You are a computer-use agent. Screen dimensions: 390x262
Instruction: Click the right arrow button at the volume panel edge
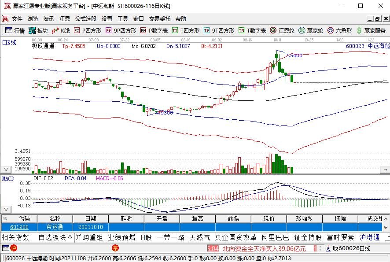pos(385,170)
